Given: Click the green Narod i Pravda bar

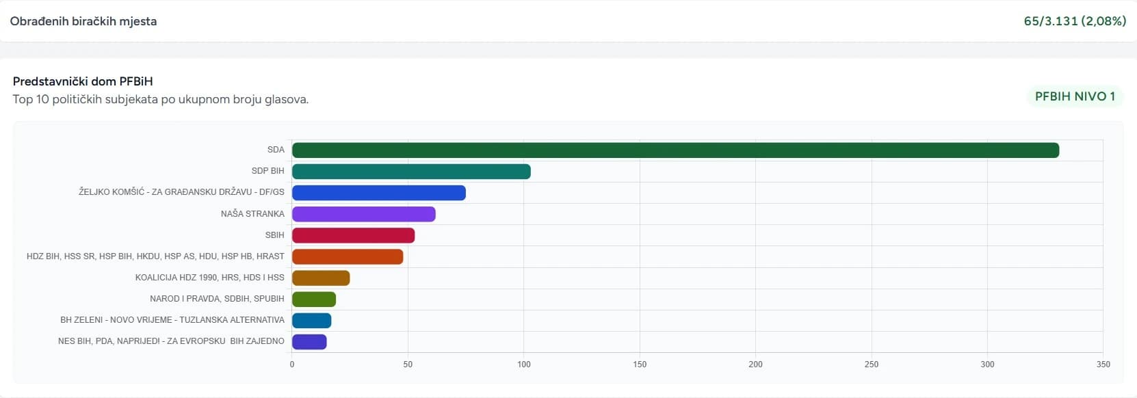Looking at the screenshot, I should click(314, 299).
